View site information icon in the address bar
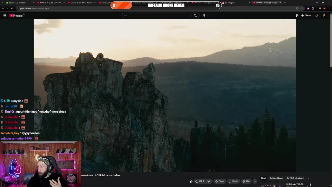Screen dimensions: 332x187 click(18, 8)
